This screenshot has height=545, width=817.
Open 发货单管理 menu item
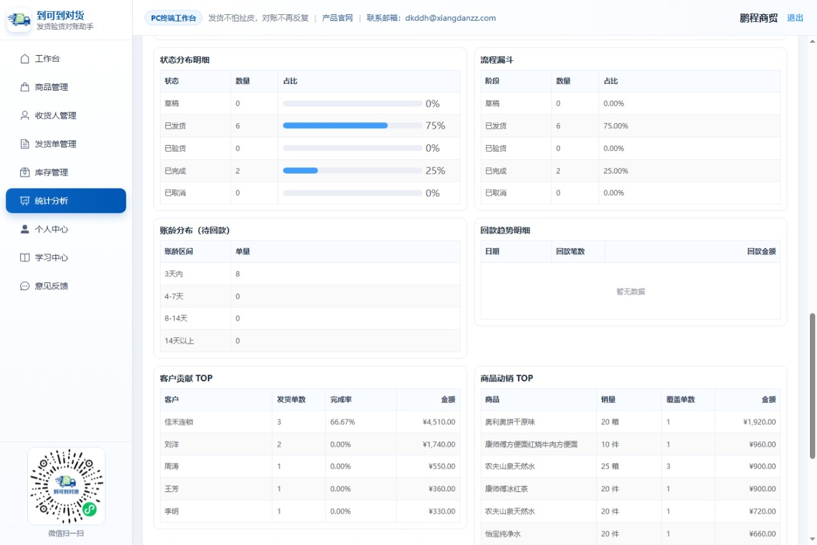pos(65,144)
